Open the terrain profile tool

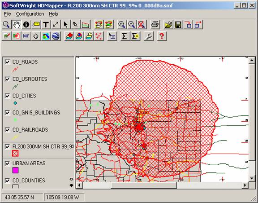tap(86, 25)
